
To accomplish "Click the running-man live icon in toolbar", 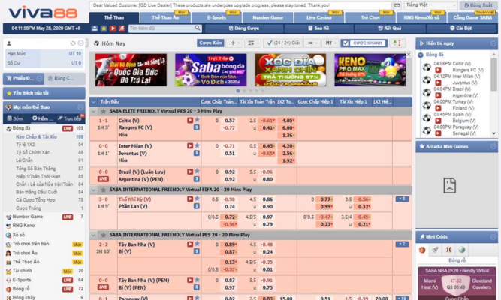I will (x=122, y=28).
